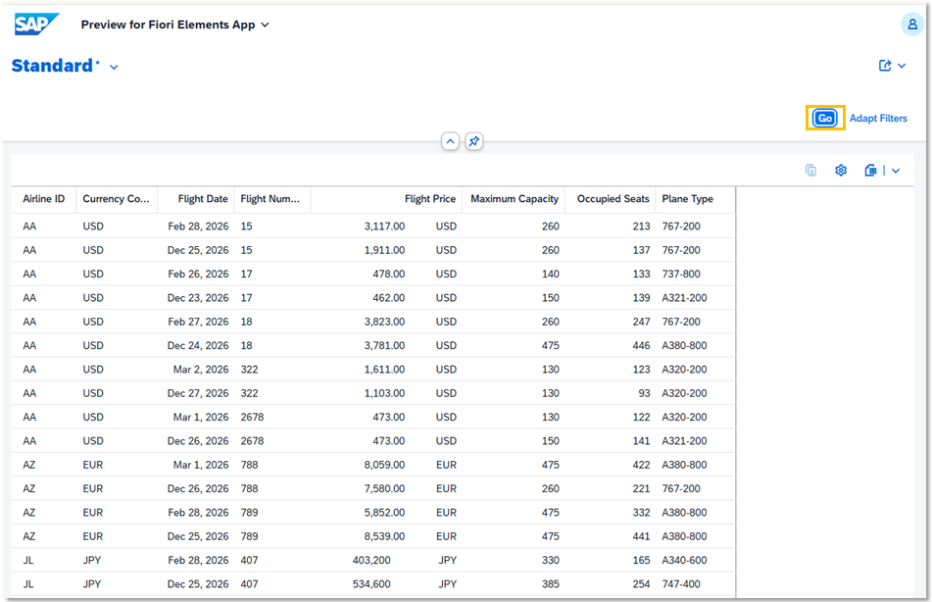The width and height of the screenshot is (932, 602).
Task: Collapse the header with up chevron
Action: (x=450, y=141)
